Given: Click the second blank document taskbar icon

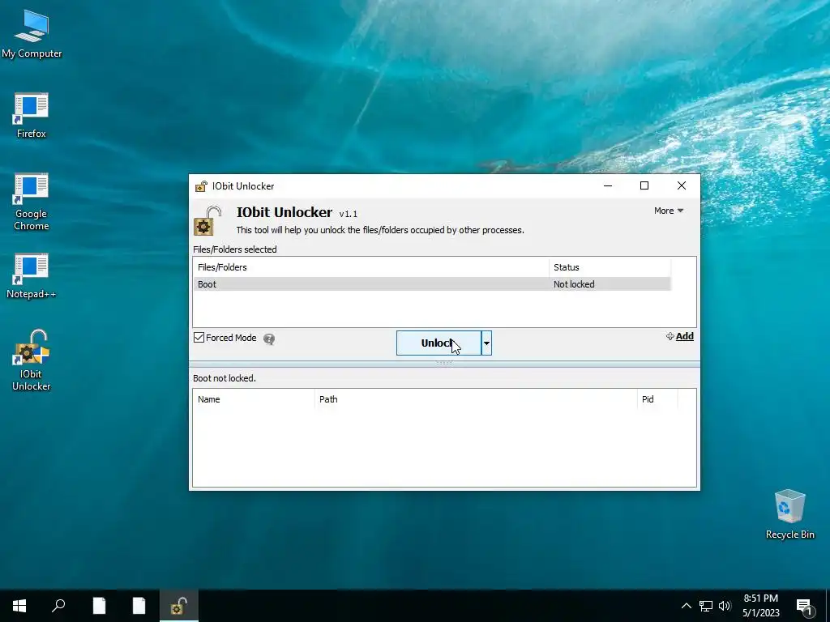Looking at the screenshot, I should point(139,606).
